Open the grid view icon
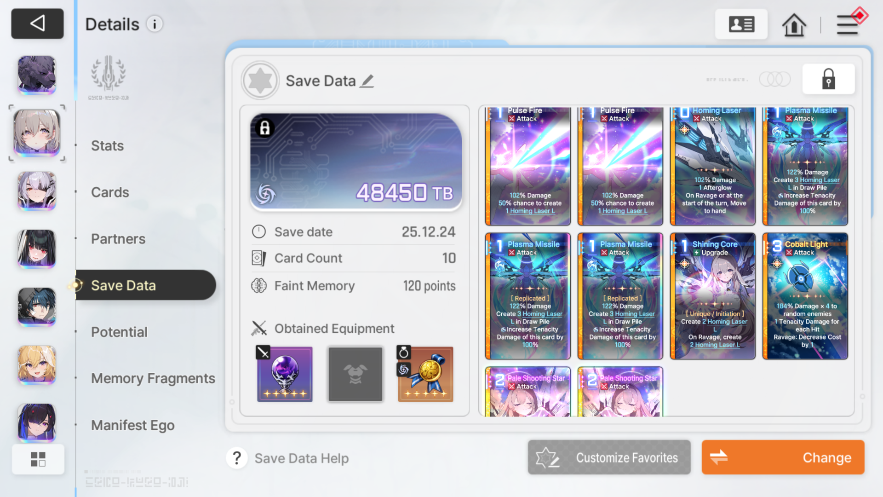This screenshot has height=497, width=883. [x=38, y=459]
